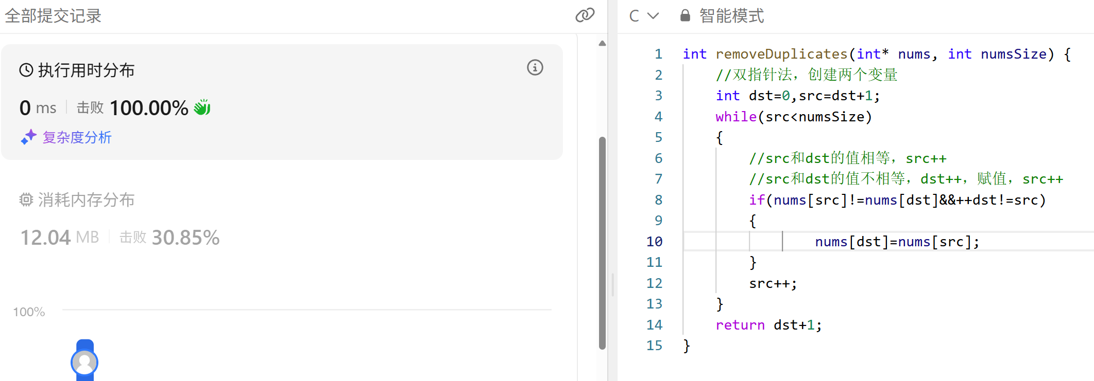Click line number 15 in the gutter
Image resolution: width=1094 pixels, height=381 pixels.
(654, 346)
